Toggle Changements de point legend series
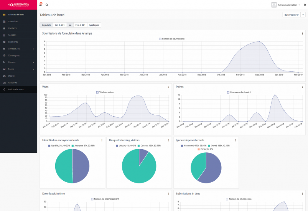 (239, 92)
